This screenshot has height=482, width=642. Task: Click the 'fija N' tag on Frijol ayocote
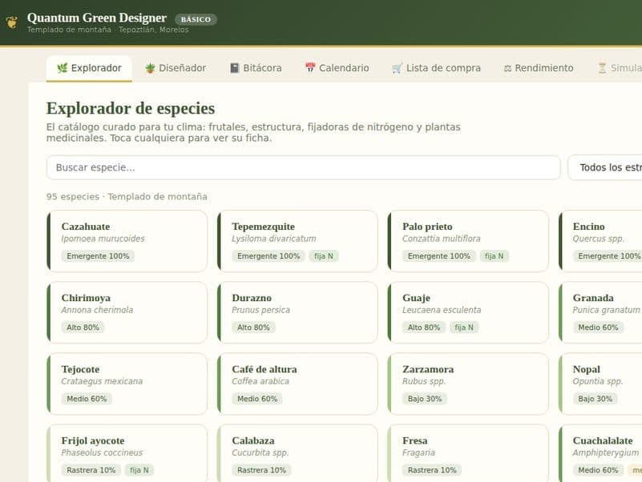[139, 470]
